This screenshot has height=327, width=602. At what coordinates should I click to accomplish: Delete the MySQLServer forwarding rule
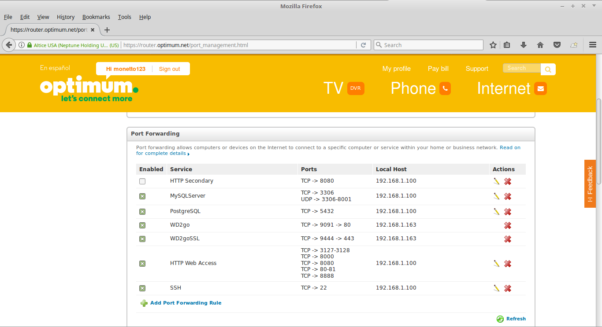click(508, 196)
